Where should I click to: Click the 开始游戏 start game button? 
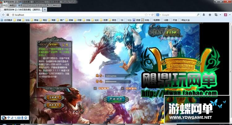116,99
